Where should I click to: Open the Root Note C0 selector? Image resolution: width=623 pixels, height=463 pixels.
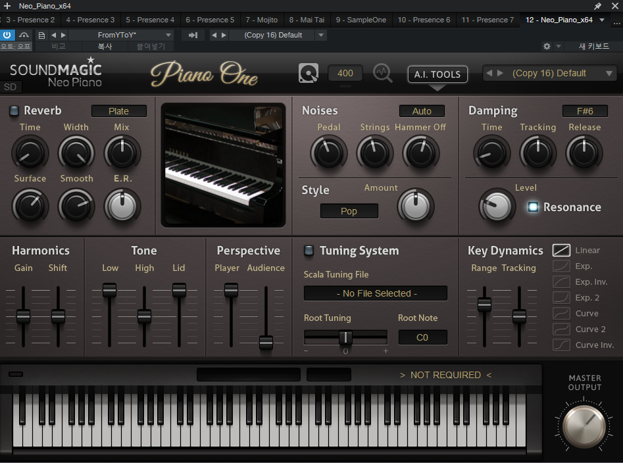(422, 337)
